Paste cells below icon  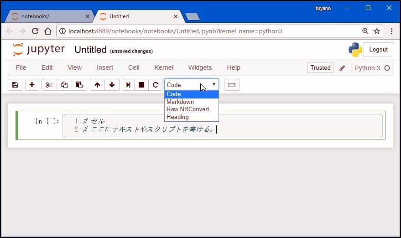click(79, 85)
